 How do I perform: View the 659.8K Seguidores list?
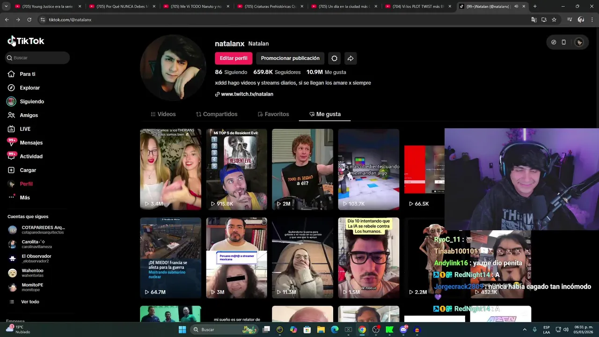point(277,72)
